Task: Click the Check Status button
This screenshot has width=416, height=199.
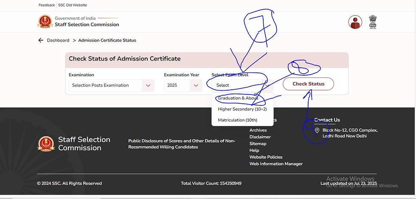Action: [x=308, y=84]
